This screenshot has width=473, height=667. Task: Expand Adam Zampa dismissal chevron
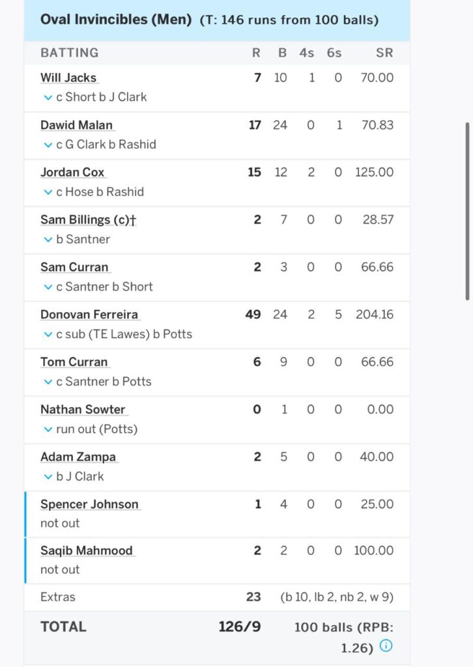pyautogui.click(x=48, y=477)
